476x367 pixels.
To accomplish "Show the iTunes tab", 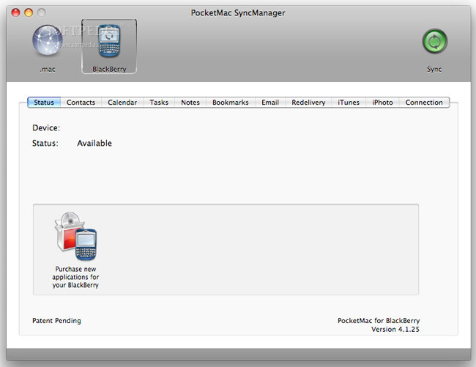I will click(349, 103).
